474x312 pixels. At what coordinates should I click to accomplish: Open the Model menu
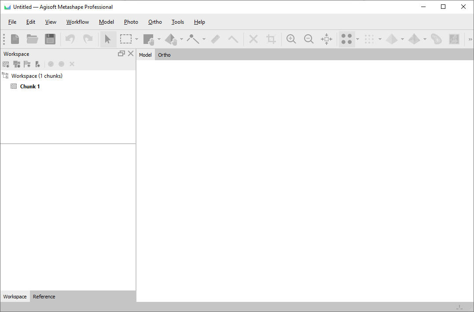tap(107, 22)
